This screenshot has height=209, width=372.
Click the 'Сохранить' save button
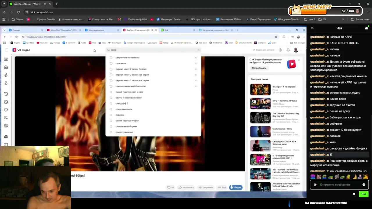coord(206,188)
